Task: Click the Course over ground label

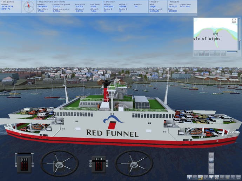Action: (x=61, y=5)
